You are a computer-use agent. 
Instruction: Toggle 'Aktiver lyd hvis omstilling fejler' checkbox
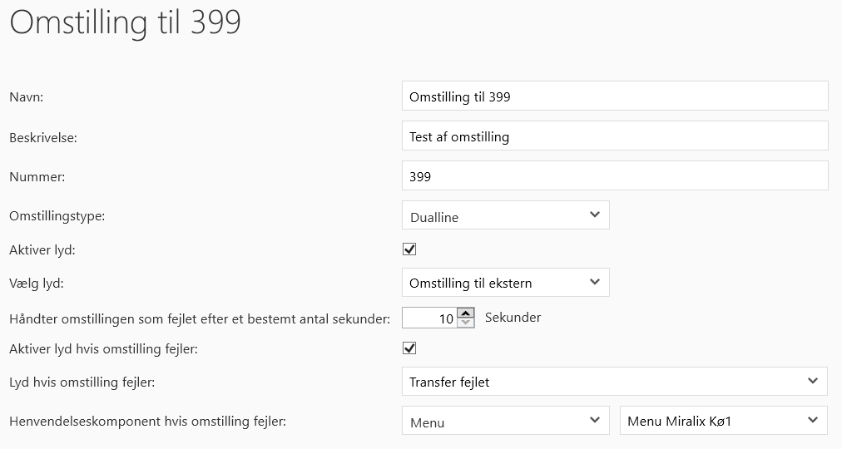(x=409, y=348)
